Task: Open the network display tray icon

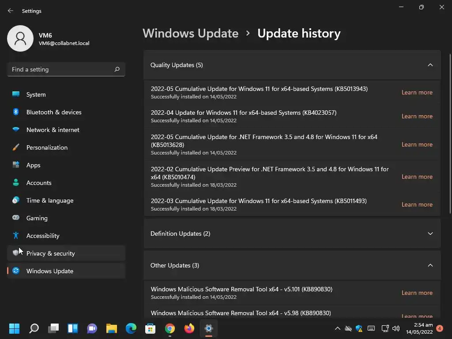Action: click(385, 328)
